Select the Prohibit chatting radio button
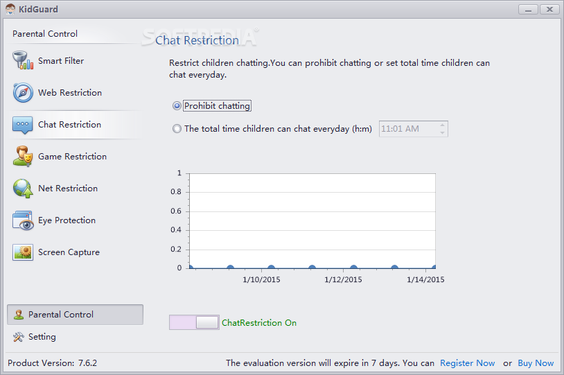The image size is (564, 375). pyautogui.click(x=177, y=106)
